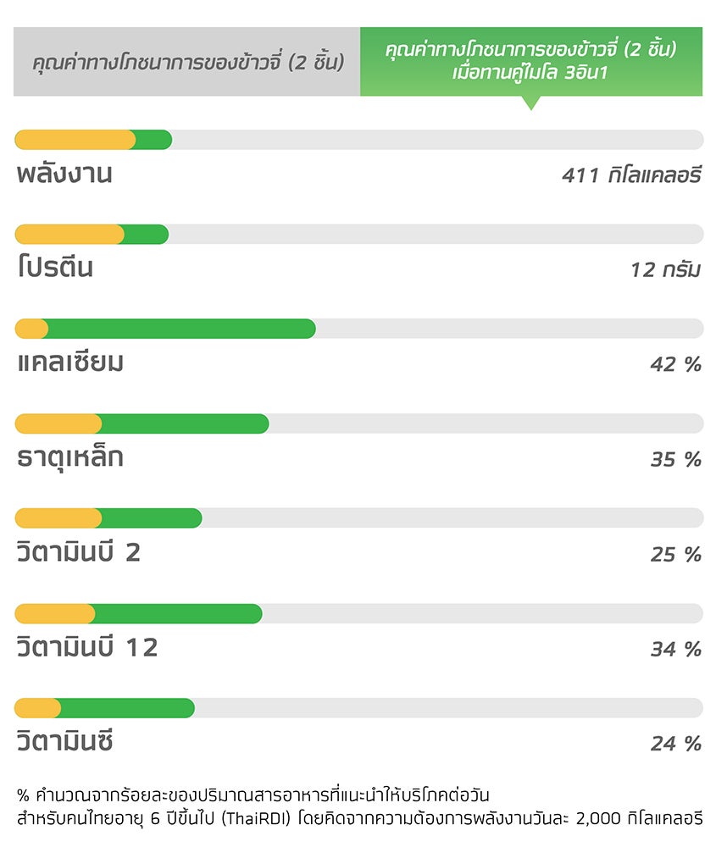Click the yellow segment of พลังงาน bar
Viewport: 716px width, 847px height.
[x=75, y=140]
